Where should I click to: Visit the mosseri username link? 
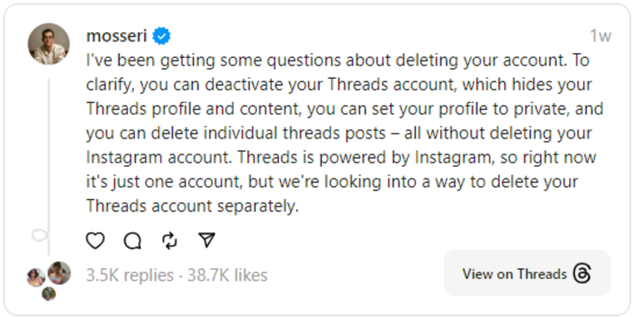(x=116, y=37)
